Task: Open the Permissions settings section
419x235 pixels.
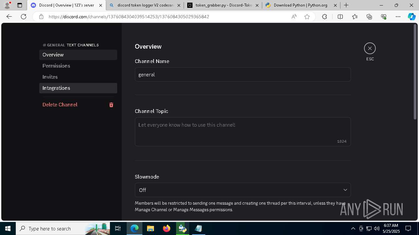Action: pos(78,66)
